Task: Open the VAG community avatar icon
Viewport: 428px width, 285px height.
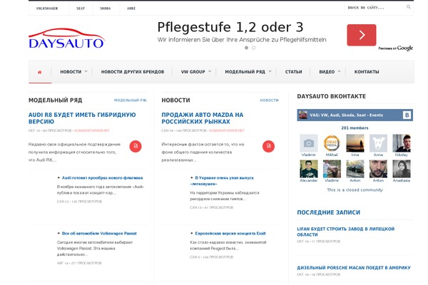Action: click(x=302, y=115)
